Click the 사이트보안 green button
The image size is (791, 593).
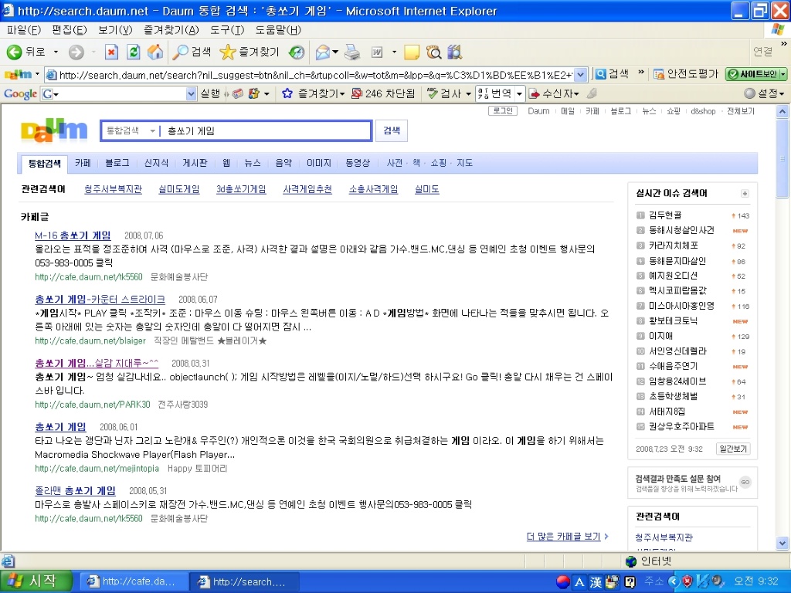[x=755, y=74]
